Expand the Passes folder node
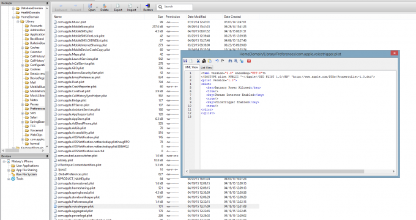The width and height of the screenshot is (416, 220). (23, 105)
